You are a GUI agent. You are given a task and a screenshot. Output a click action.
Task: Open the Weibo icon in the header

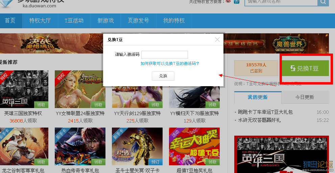[229, 1]
